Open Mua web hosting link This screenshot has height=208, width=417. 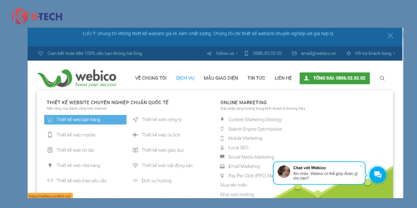[237, 194]
